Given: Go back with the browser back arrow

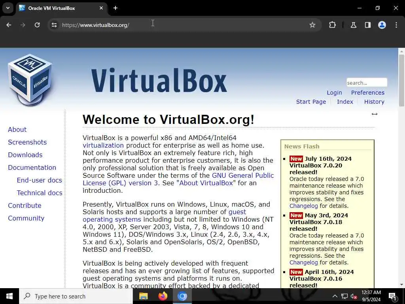Looking at the screenshot, I should [9, 25].
